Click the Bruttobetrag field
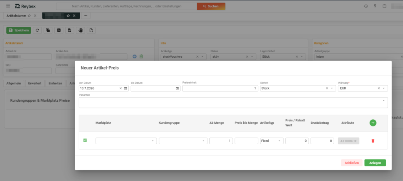Screen dimensions: 403x181 pos(322,141)
